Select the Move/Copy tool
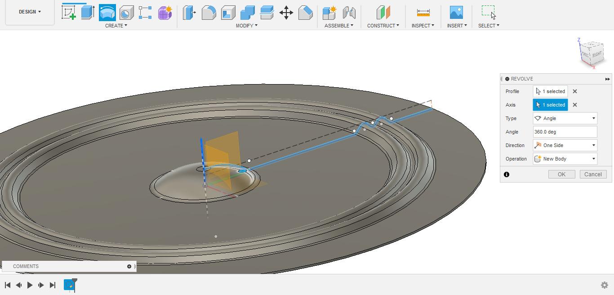This screenshot has height=295, width=614. 286,12
